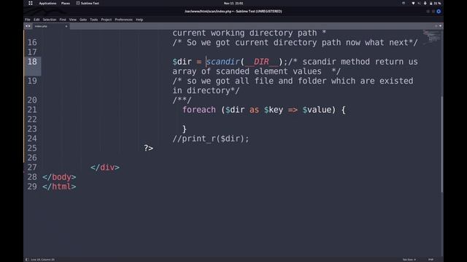Open the File menu
This screenshot has height=262, width=467.
(x=28, y=20)
